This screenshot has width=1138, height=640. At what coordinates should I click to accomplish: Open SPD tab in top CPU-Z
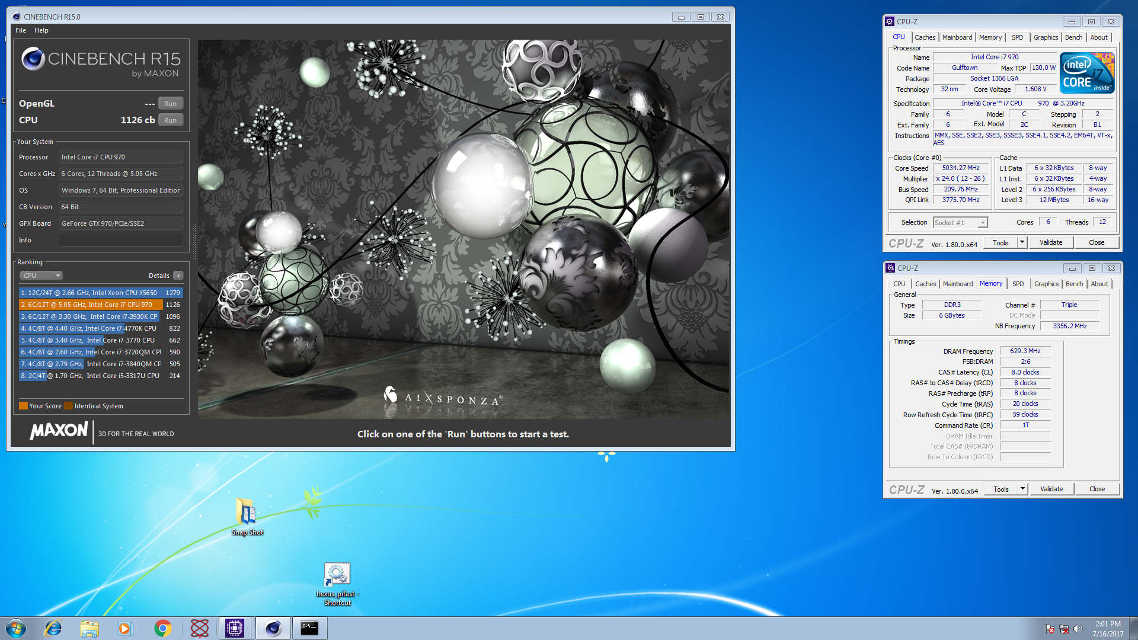tap(1018, 37)
